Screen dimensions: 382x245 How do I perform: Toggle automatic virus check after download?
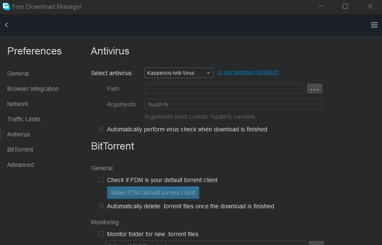101,129
